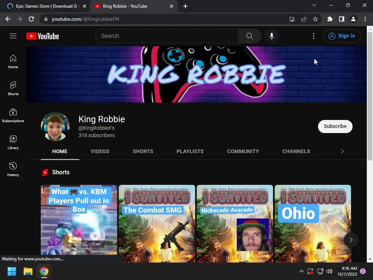Click the @KingRobbieFn handle text
The image size is (373, 280).
click(96, 128)
